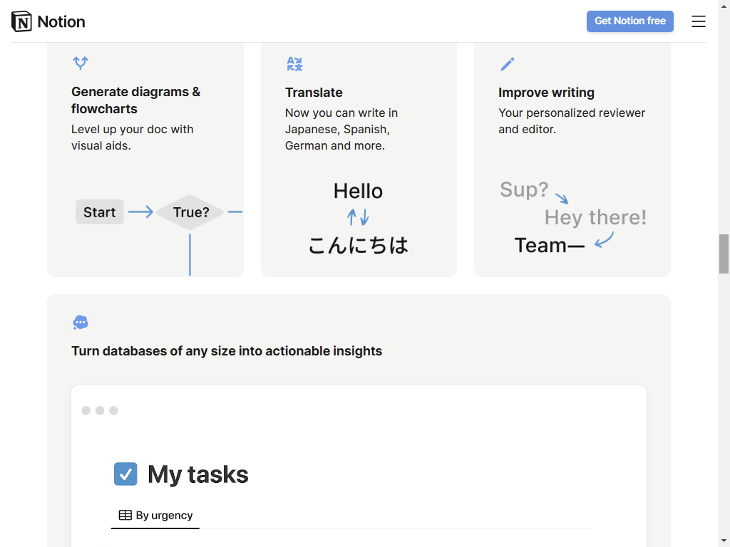Click the arrow after Sup?
Screen dimensions: 730x547
[x=562, y=199]
